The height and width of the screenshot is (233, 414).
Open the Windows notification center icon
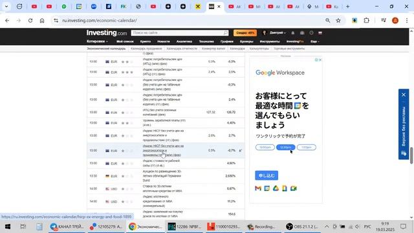403,227
